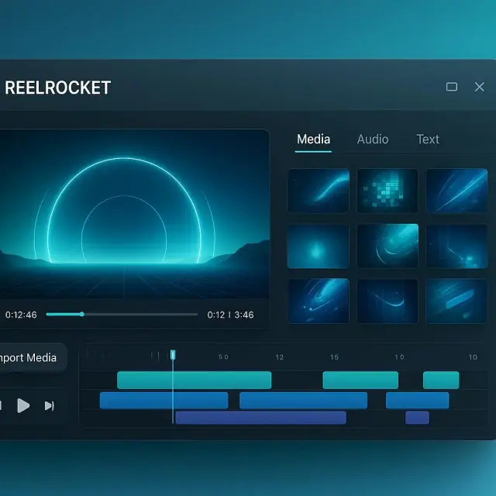Select the timeline playhead marker
This screenshot has height=496, width=496.
[173, 355]
